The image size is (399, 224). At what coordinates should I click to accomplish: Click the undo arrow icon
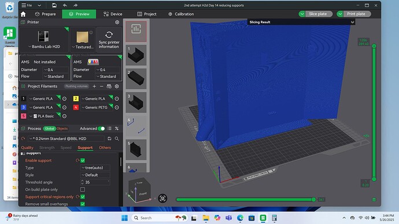pos(65,5)
